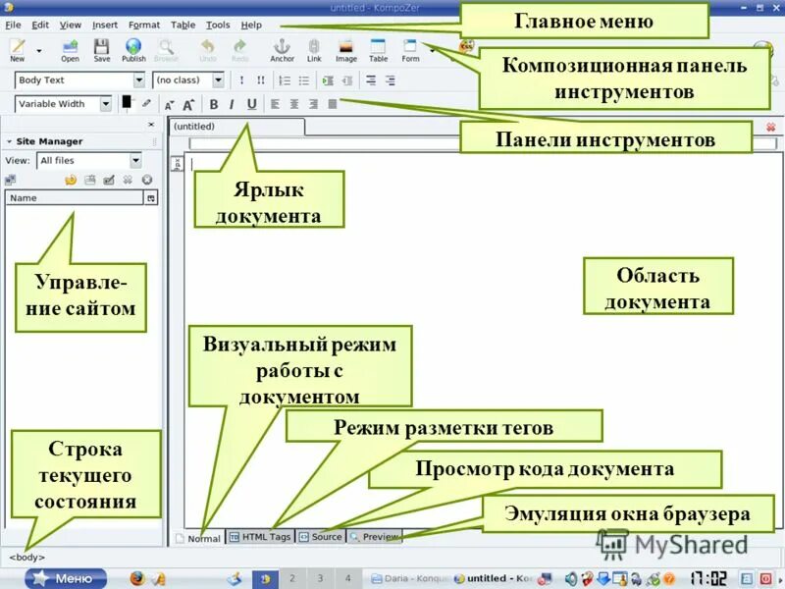Click the Site Manager edit sites icon
The image size is (785, 589).
point(10,180)
